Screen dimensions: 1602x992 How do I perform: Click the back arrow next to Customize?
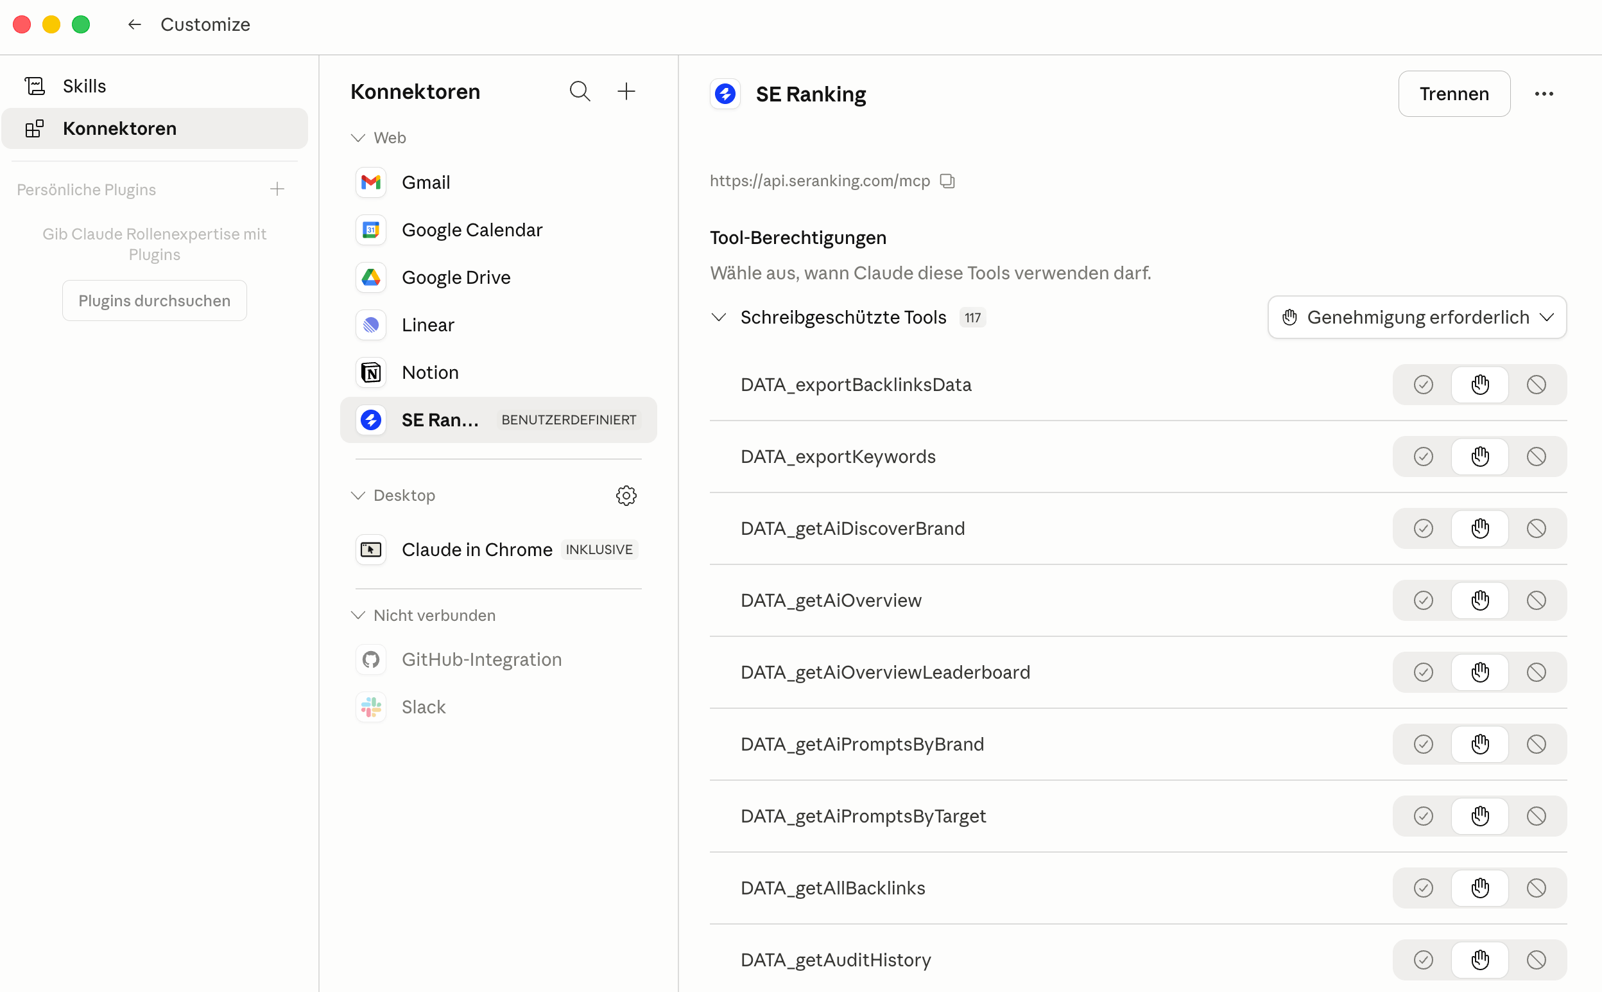pos(134,24)
